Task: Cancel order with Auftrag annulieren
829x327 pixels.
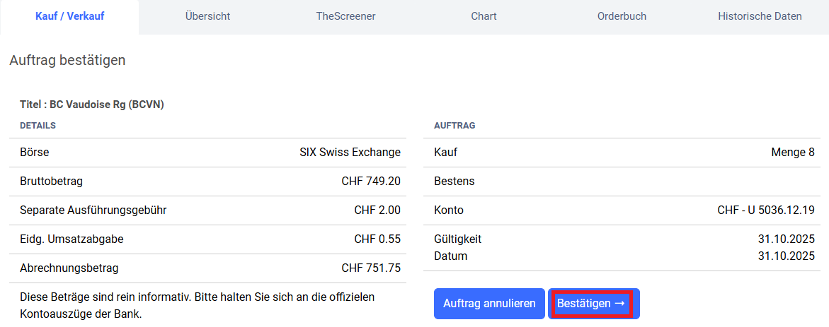Action: click(x=489, y=304)
